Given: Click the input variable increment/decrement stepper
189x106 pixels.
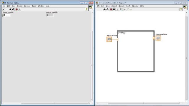Looking at the screenshot, I should [3, 15].
